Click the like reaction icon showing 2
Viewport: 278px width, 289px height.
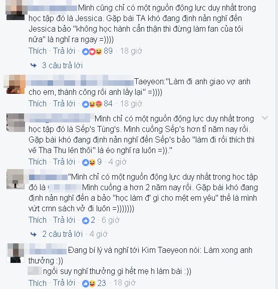pos(86,220)
